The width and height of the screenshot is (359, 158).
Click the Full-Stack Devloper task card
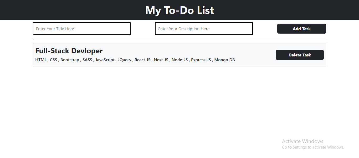click(x=179, y=55)
